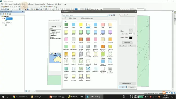Image resolution: width=176 pixels, height=99 pixels.
Task: Increase Outline Width with the up arrow
Action: pos(134,33)
